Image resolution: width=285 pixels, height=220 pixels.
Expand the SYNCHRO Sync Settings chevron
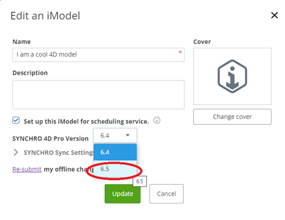16,152
